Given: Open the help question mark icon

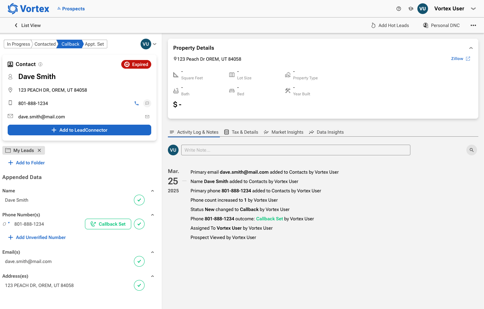Looking at the screenshot, I should point(399,9).
